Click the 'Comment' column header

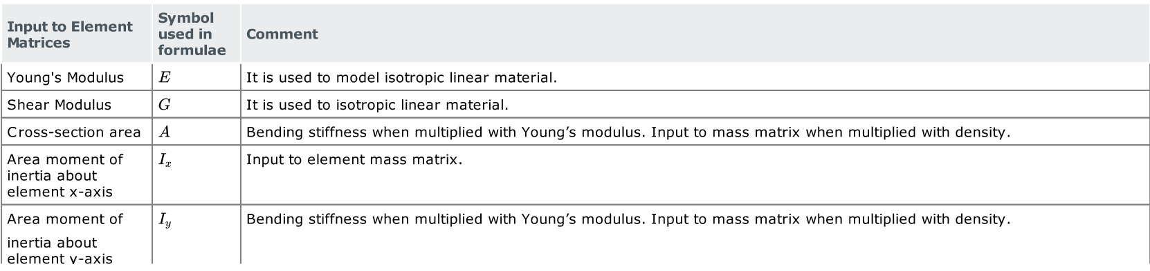282,34
